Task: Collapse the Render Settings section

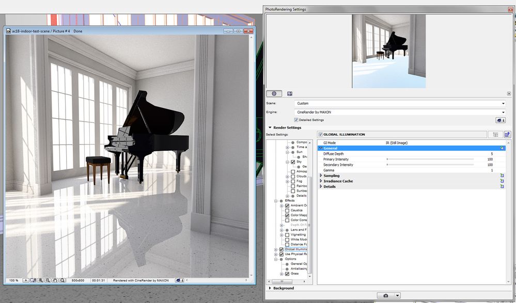Action: [270, 127]
